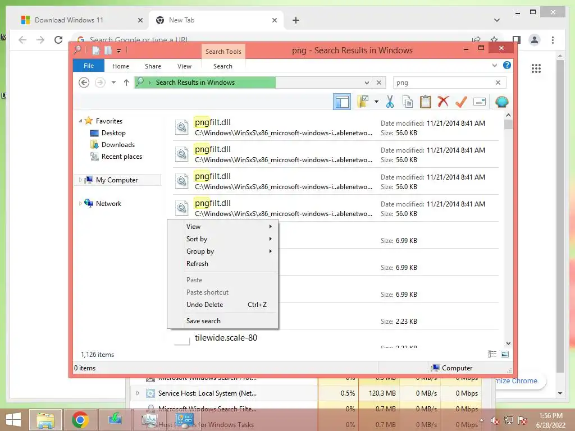575x431 pixels.
Task: Open Chrome side panel icon
Action: coord(517,39)
